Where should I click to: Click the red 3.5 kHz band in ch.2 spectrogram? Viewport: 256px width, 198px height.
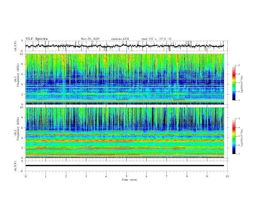tap(124, 140)
